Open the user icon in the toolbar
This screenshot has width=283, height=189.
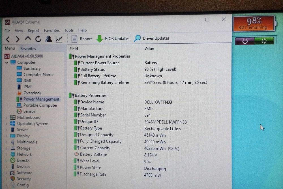point(49,39)
